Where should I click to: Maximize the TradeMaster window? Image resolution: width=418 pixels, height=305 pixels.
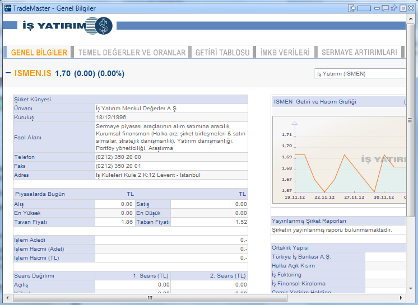(x=403, y=8)
